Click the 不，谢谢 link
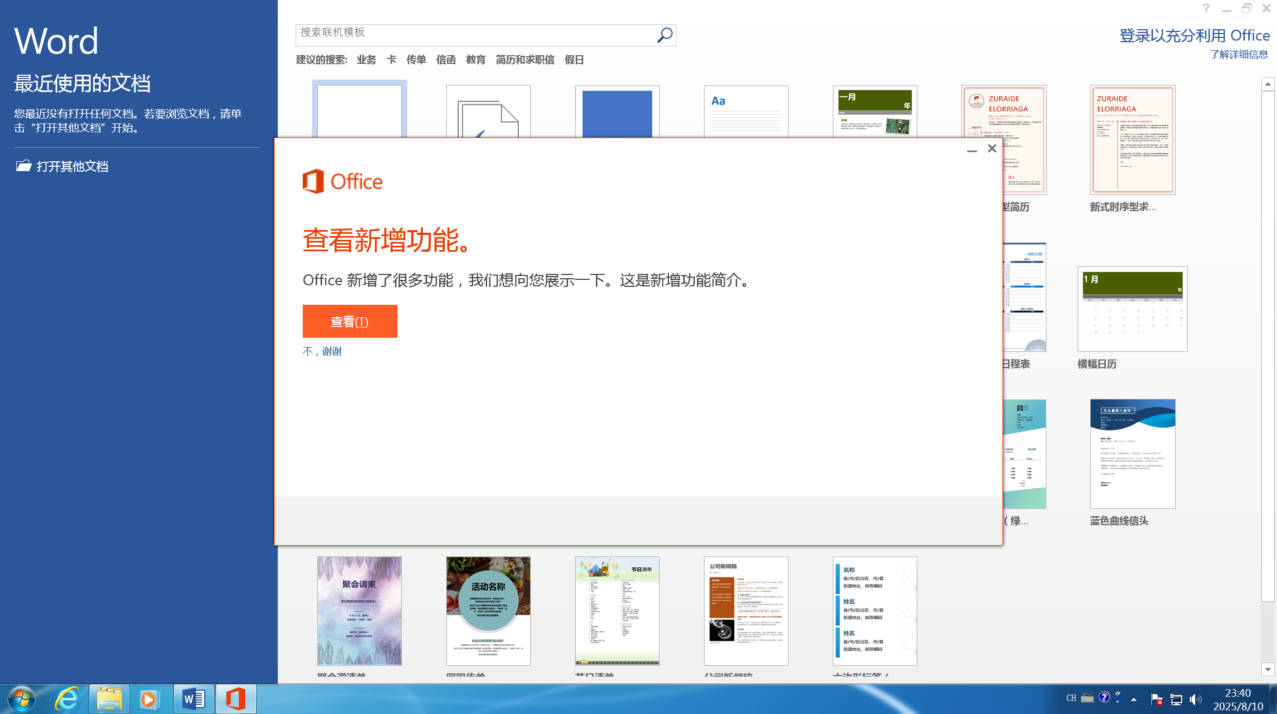The width and height of the screenshot is (1277, 714). click(322, 351)
